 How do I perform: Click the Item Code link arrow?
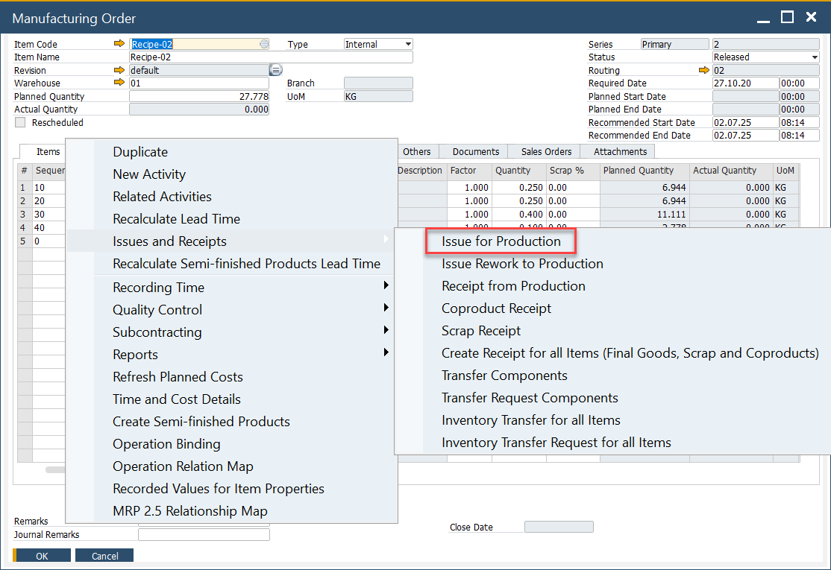click(119, 44)
